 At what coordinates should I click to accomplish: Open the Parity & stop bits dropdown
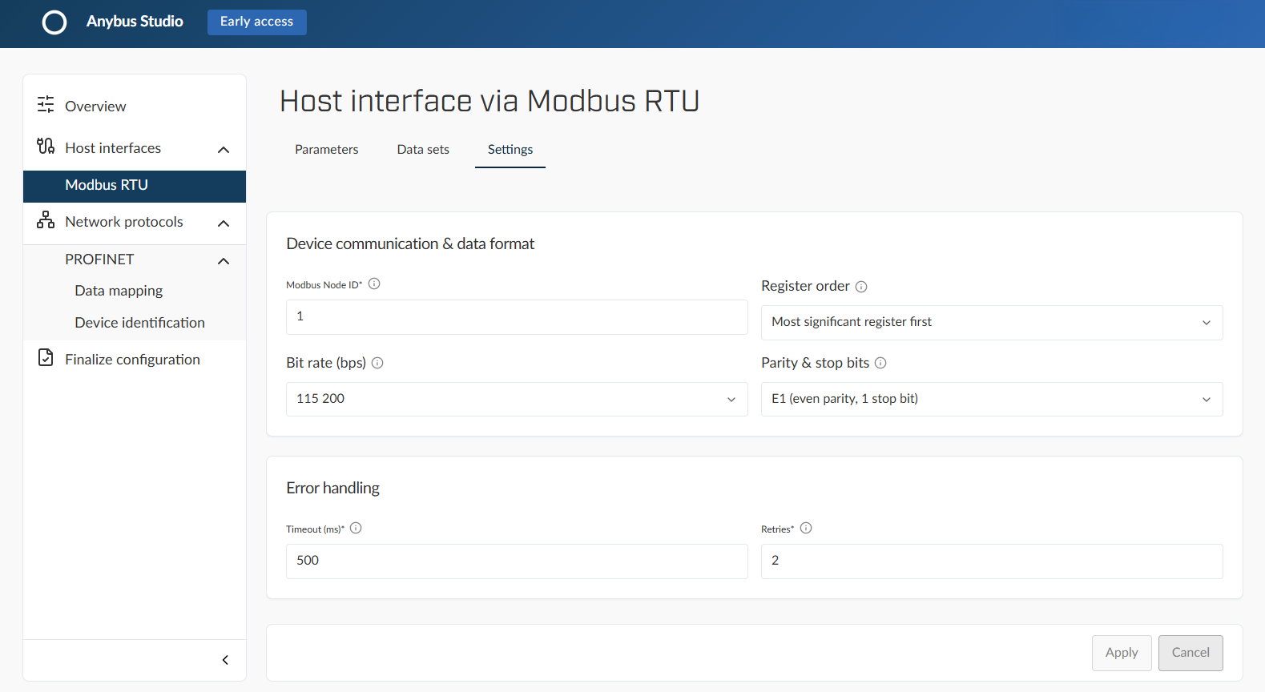(x=992, y=399)
